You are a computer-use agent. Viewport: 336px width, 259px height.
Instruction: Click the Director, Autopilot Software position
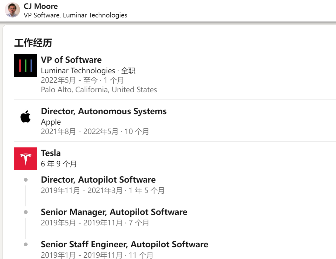click(x=98, y=180)
